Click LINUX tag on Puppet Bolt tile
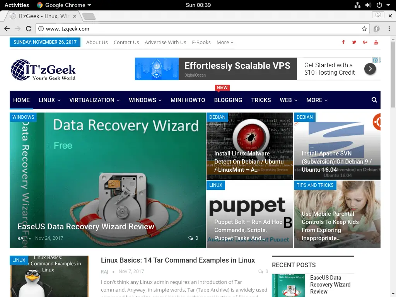Image resolution: width=396 pixels, height=297 pixels. click(216, 185)
